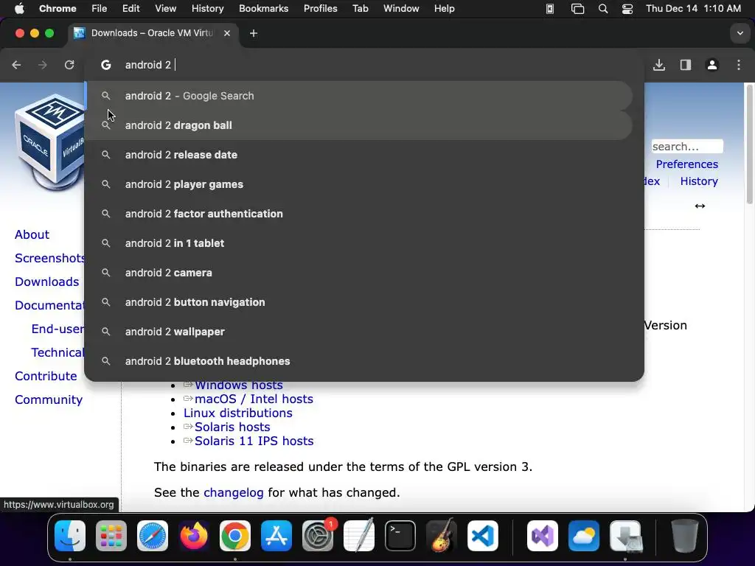Open the Community sidebar link

[x=49, y=399]
